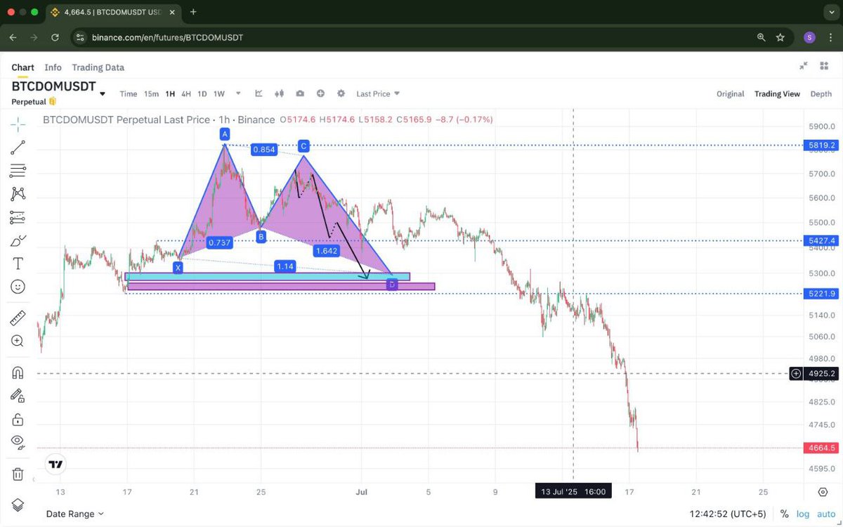The height and width of the screenshot is (527, 843).
Task: Expand the BTCDOMUSDT symbol dropdown
Action: click(x=103, y=93)
